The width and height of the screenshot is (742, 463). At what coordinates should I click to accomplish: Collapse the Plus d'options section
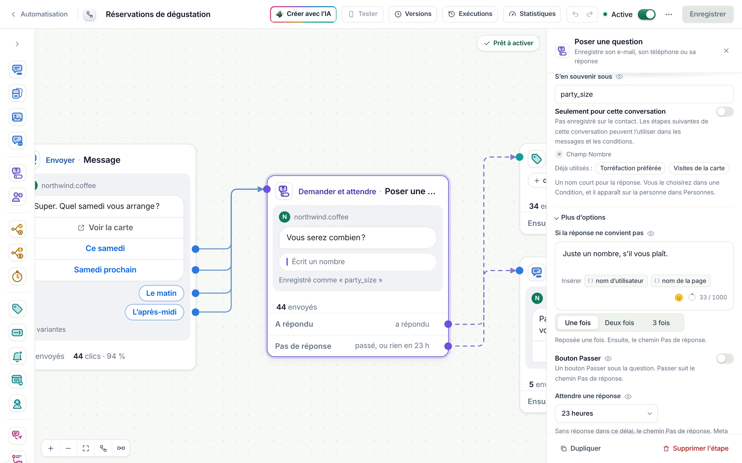point(580,218)
